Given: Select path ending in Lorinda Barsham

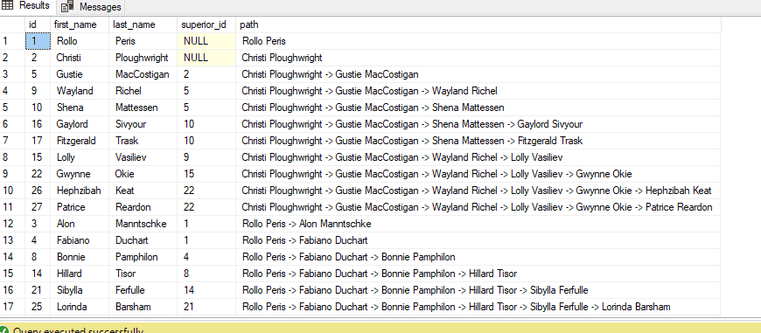Looking at the screenshot, I should pos(478,307).
